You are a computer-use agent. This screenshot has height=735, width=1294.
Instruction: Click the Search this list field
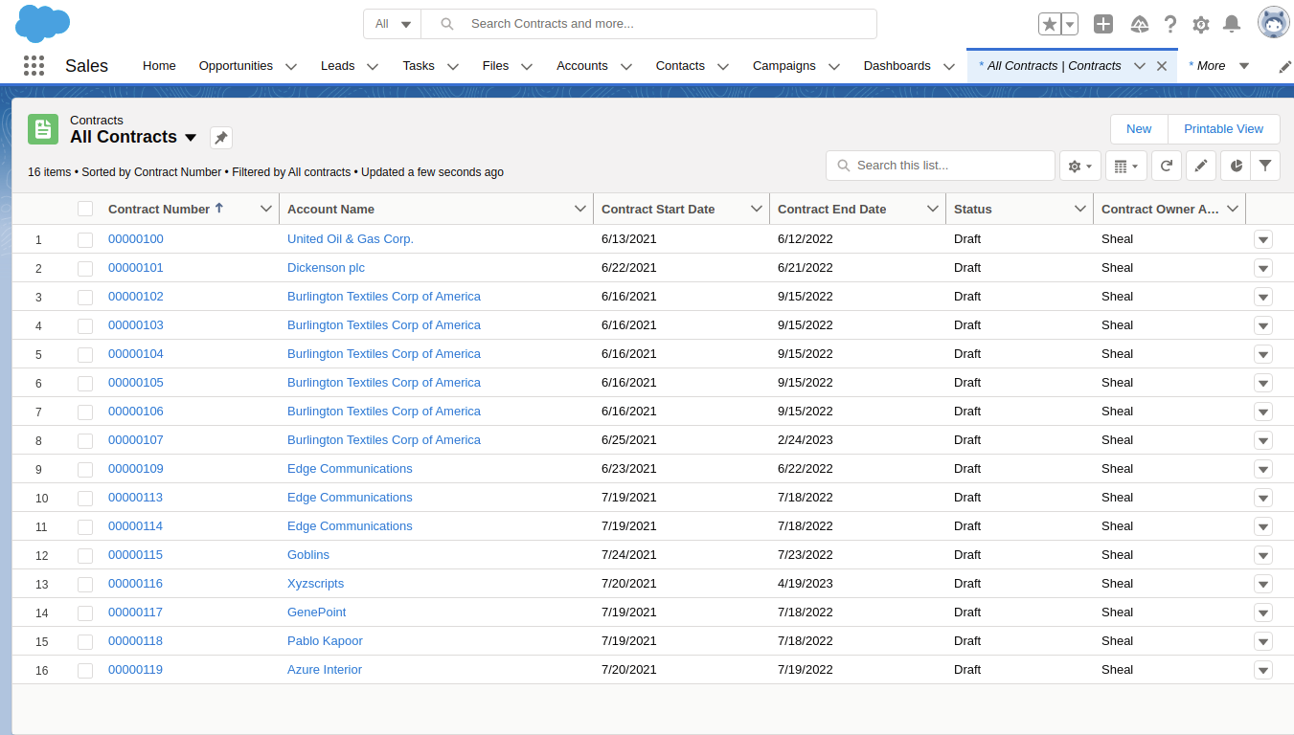[941, 166]
